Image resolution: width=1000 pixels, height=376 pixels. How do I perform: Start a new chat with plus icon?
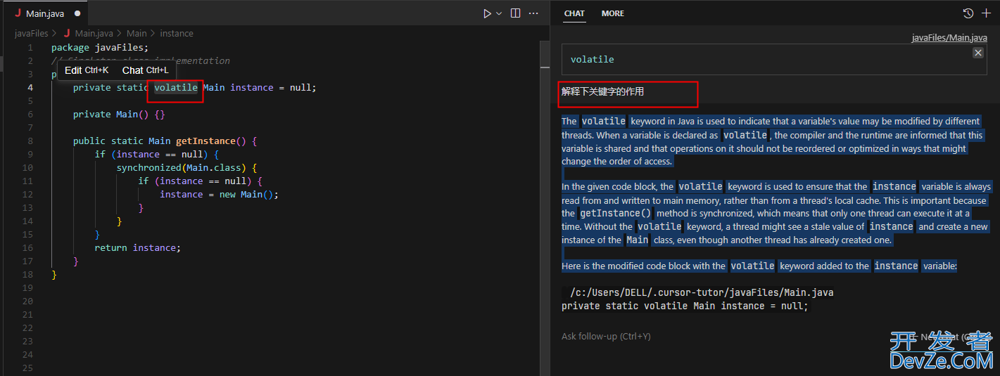point(986,13)
